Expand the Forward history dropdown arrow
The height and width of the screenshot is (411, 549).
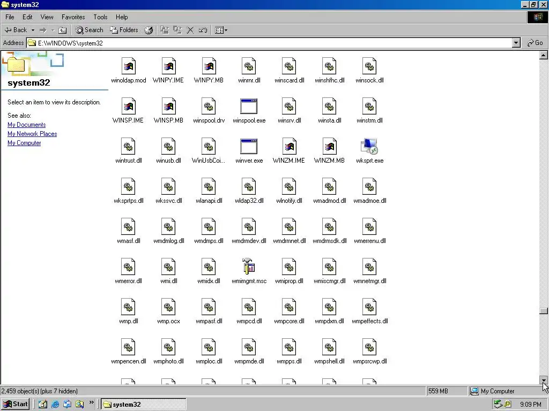53,30
